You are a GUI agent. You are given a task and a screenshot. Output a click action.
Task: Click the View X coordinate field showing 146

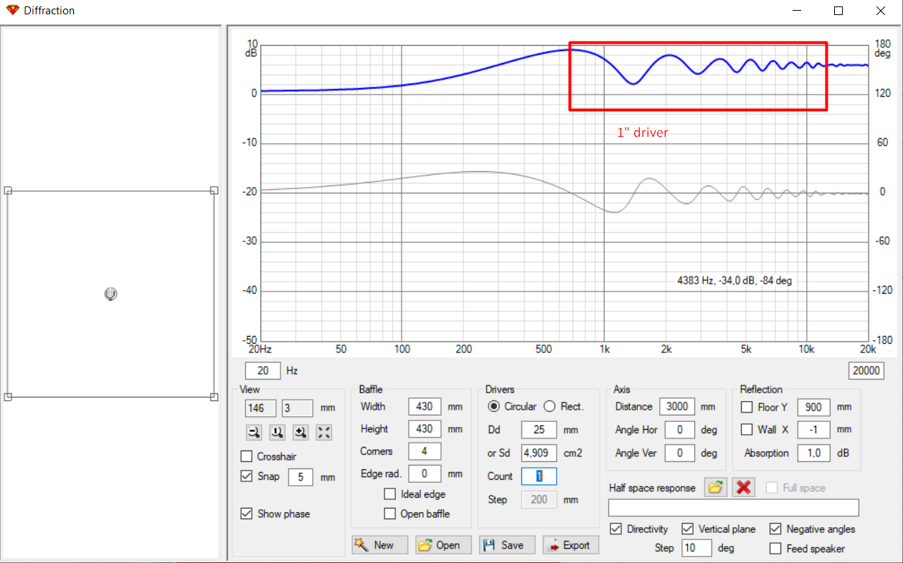261,408
